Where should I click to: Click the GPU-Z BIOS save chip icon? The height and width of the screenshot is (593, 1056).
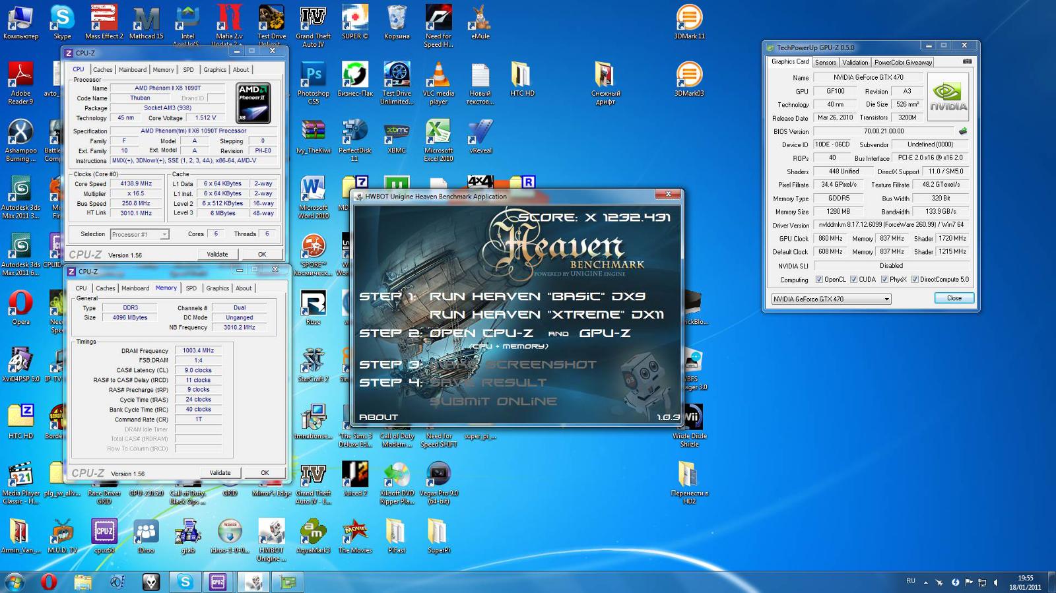coord(963,131)
